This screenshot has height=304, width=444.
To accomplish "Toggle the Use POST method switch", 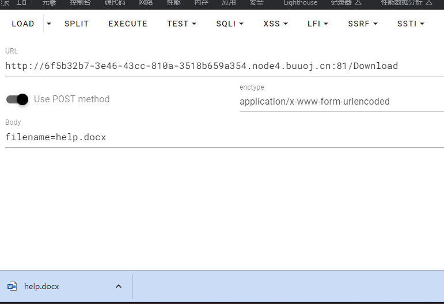I will tap(17, 99).
